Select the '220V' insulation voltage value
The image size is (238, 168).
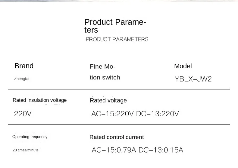tap(23, 114)
